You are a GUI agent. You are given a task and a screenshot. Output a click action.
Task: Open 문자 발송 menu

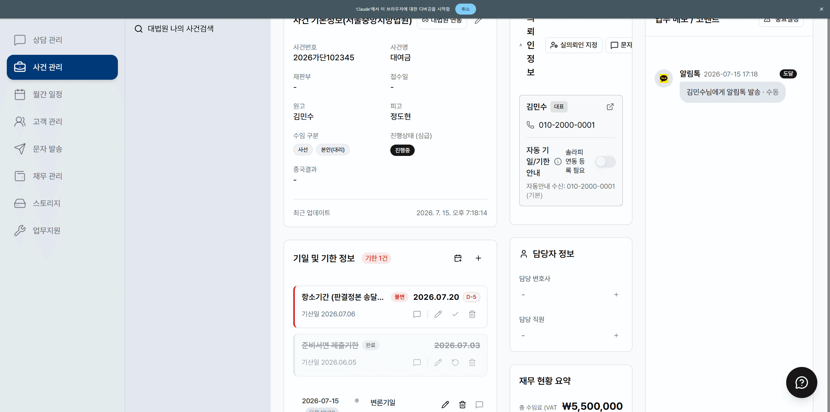(x=62, y=149)
